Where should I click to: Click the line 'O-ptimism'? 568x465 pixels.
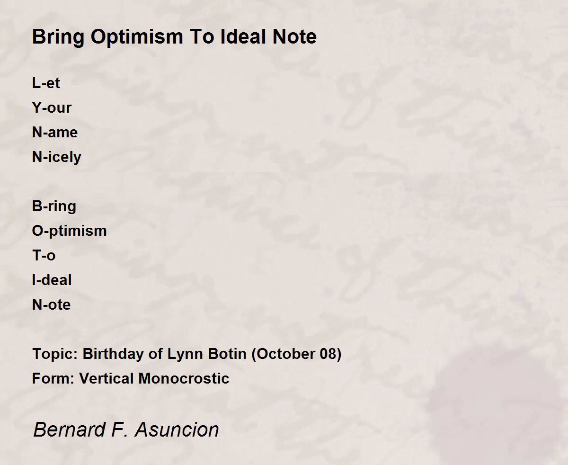[x=70, y=231]
